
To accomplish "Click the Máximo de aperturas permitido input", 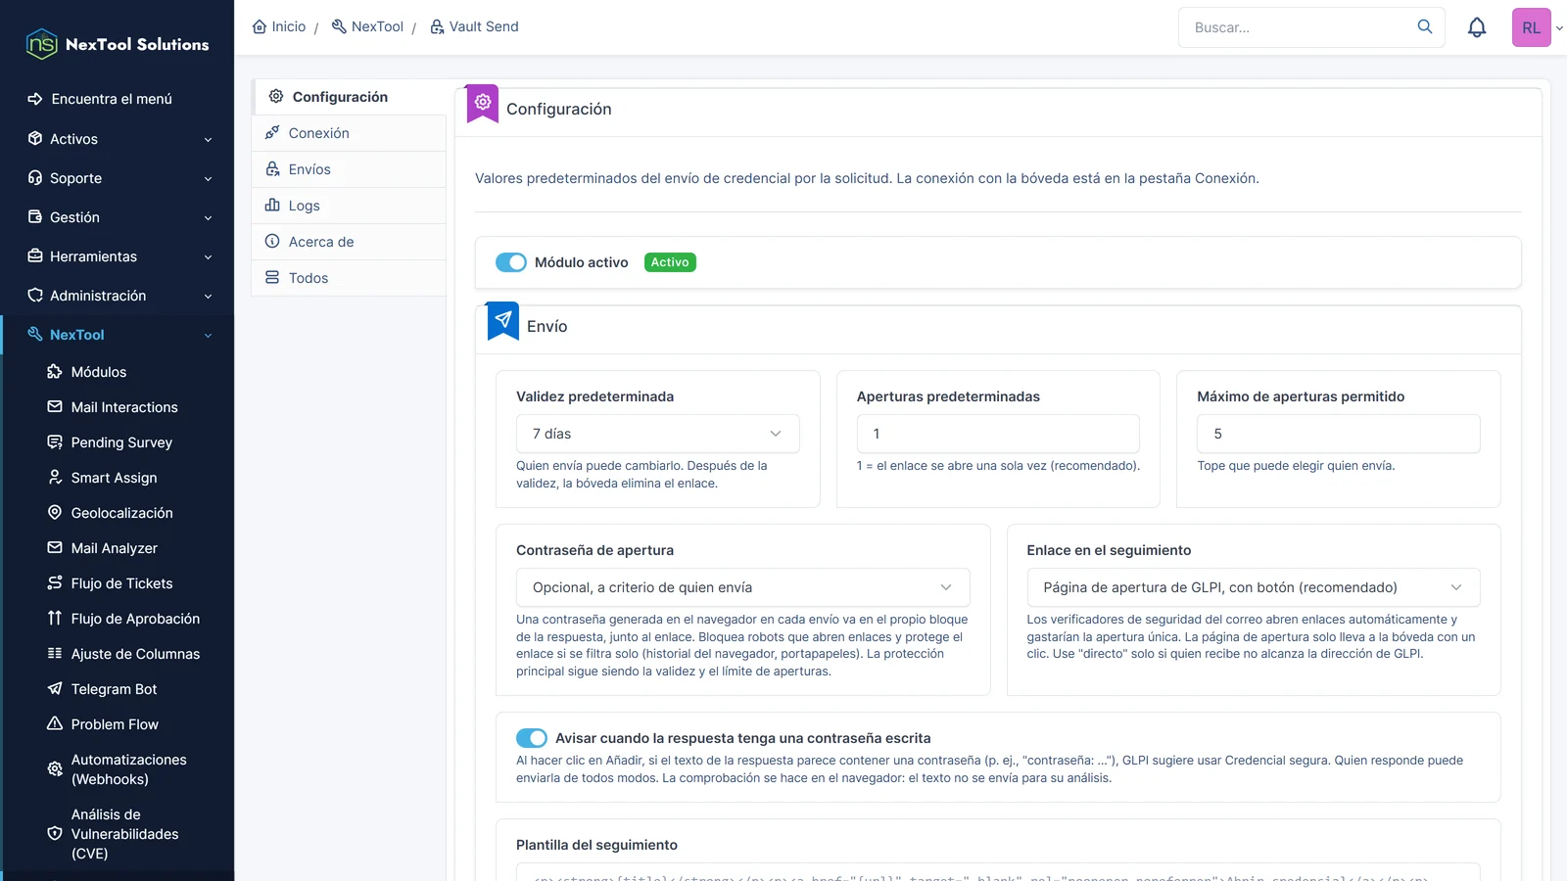I will click(1339, 434).
